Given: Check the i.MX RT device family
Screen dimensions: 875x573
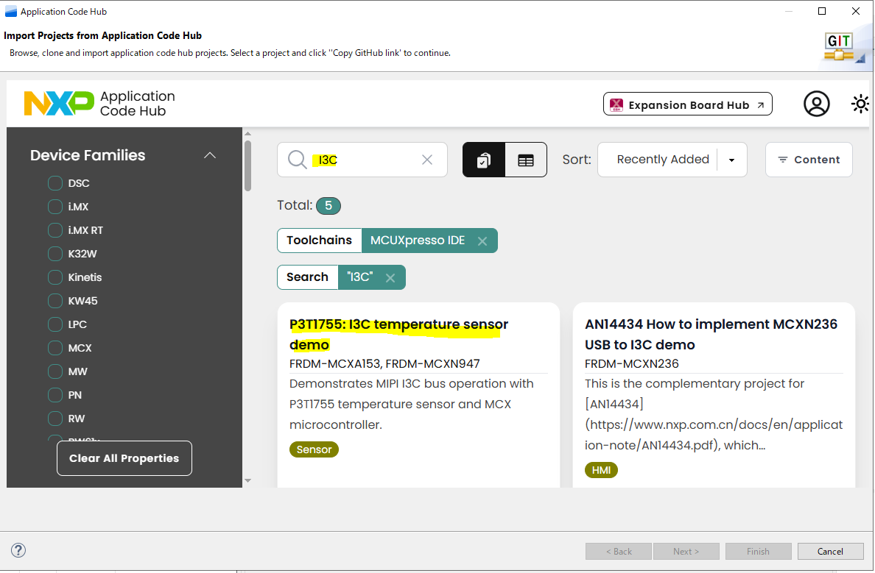Looking at the screenshot, I should (x=55, y=230).
